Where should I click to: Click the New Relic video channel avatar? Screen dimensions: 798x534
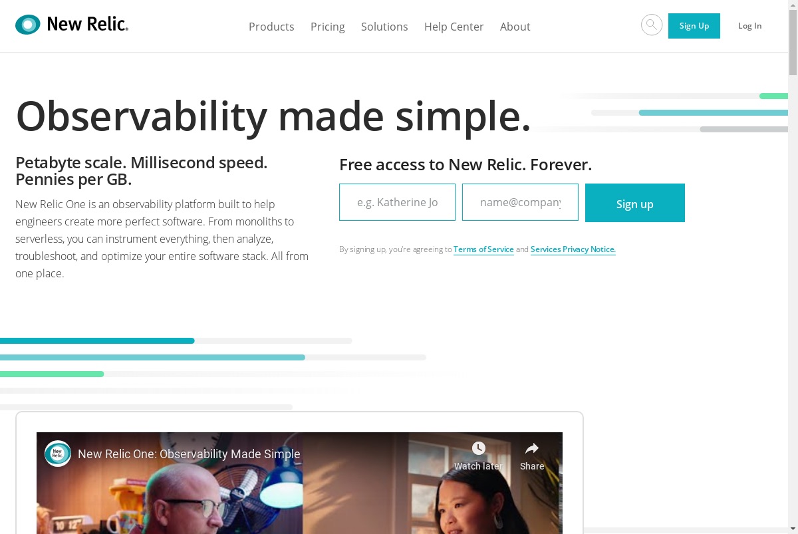pos(58,454)
